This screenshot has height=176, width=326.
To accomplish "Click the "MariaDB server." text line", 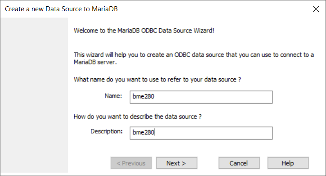I will [x=95, y=62].
